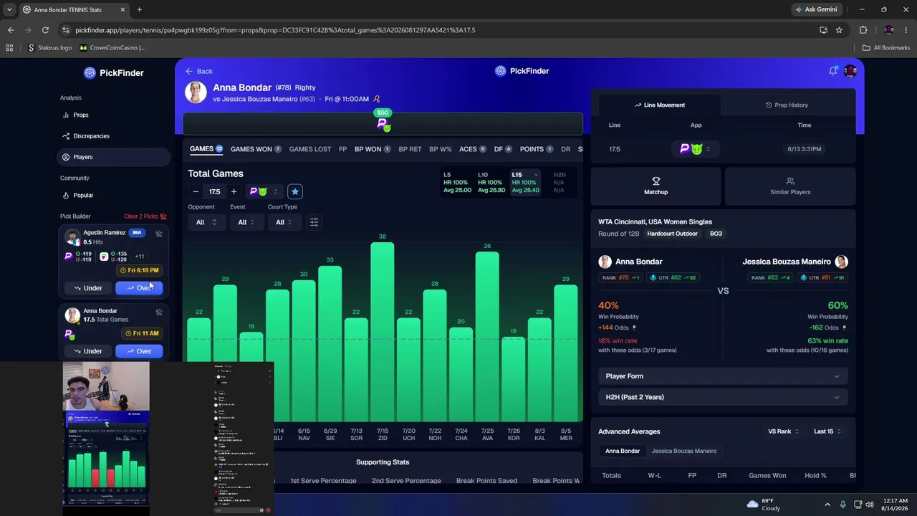Viewport: 917px width, 516px height.
Task: Select the Similar Players panel
Action: coord(790,186)
